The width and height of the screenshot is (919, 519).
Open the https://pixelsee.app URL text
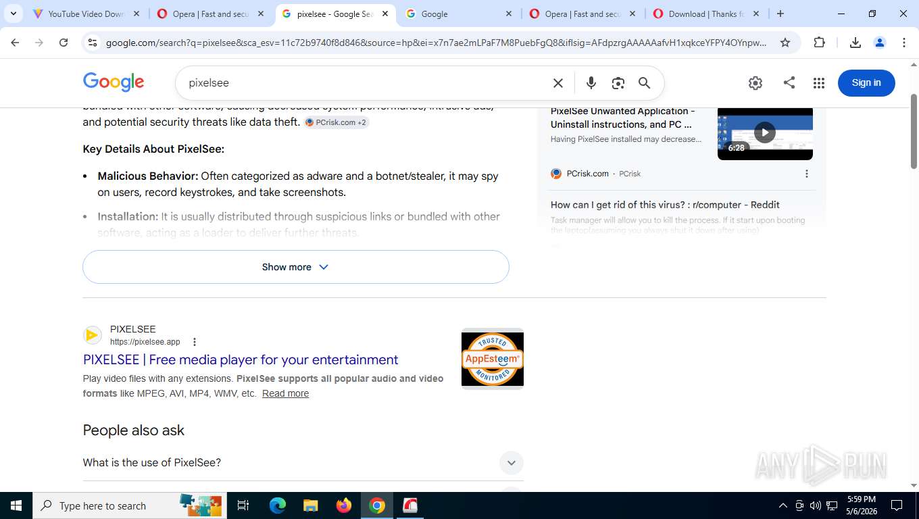pyautogui.click(x=145, y=342)
